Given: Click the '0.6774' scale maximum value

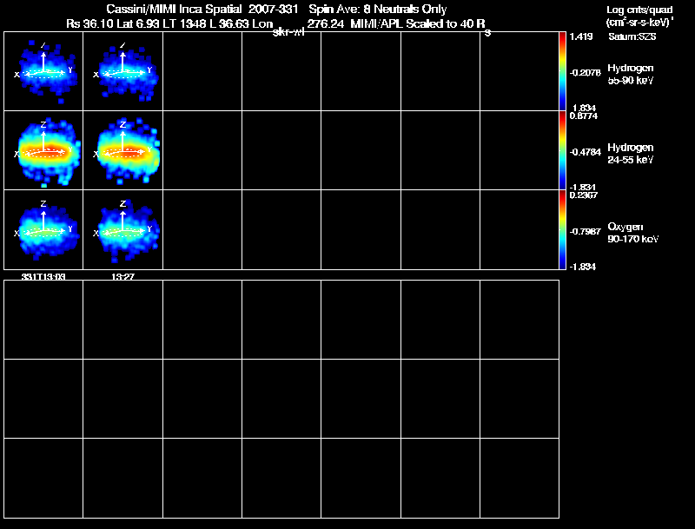Looking at the screenshot, I should pyautogui.click(x=583, y=116).
